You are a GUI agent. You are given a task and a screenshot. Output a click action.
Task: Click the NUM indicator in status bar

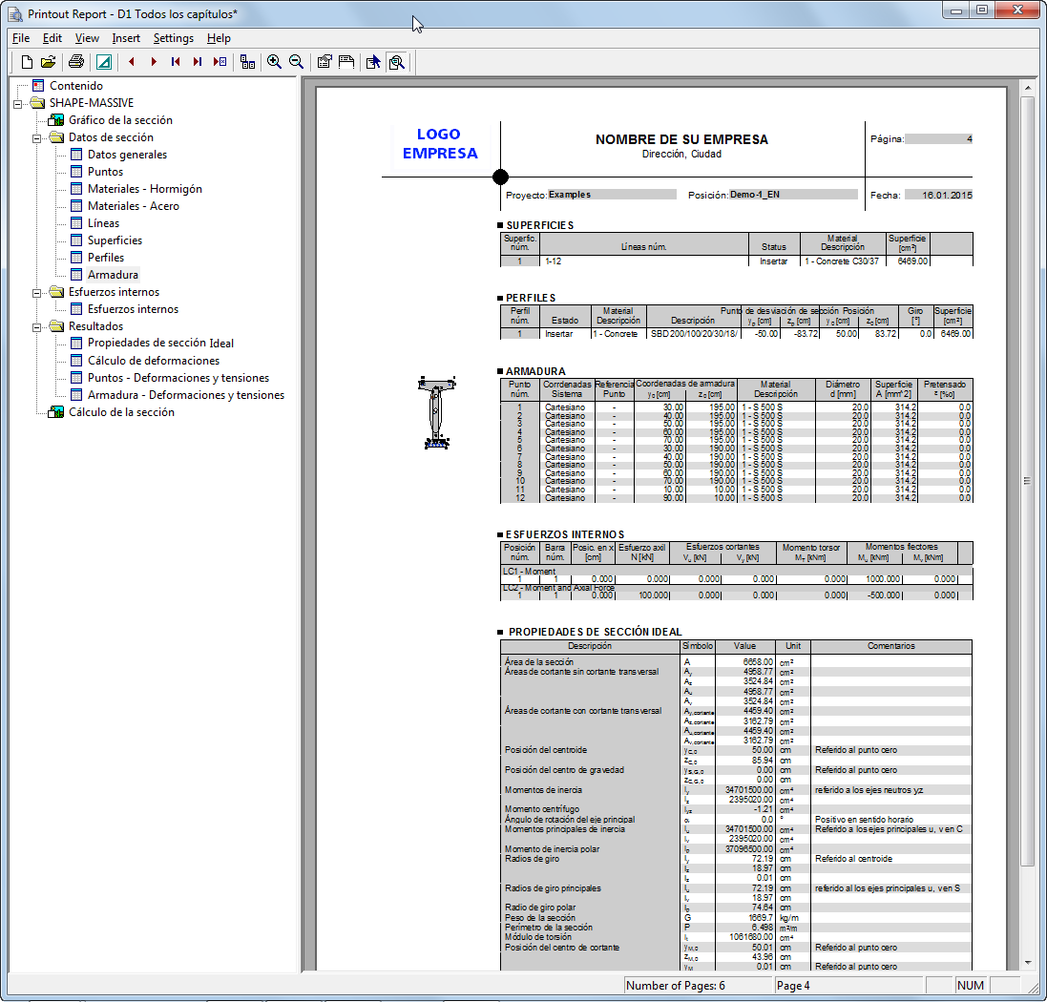click(971, 986)
